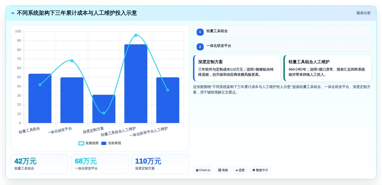Click the x-axis label 深度定制方案
The height and width of the screenshot is (185, 382).
coord(93,130)
